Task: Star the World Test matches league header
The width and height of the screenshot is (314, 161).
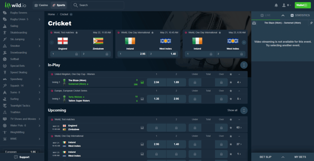Action: click(231, 119)
